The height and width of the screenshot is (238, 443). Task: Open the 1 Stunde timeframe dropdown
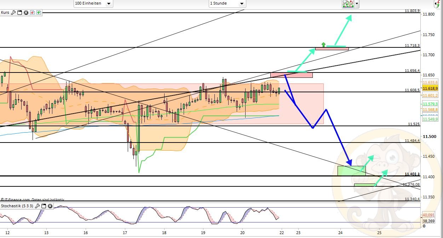(x=227, y=4)
